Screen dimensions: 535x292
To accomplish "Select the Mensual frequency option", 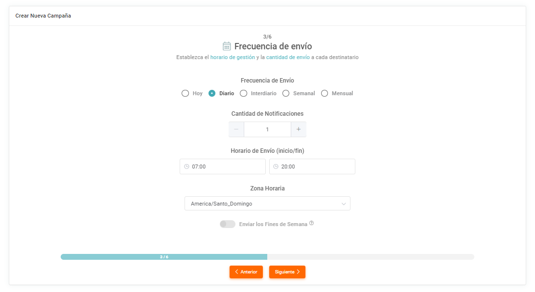I will click(325, 93).
